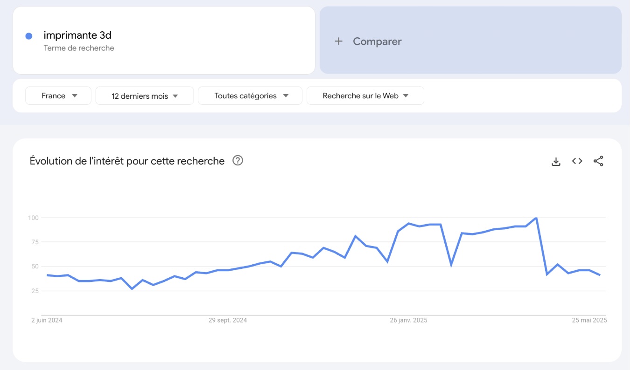This screenshot has height=370, width=631.
Task: Open the 12 derniers mois dropdown
Action: click(x=145, y=96)
